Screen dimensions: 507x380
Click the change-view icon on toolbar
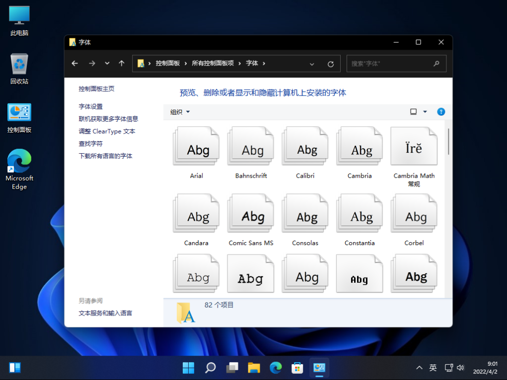coord(414,112)
